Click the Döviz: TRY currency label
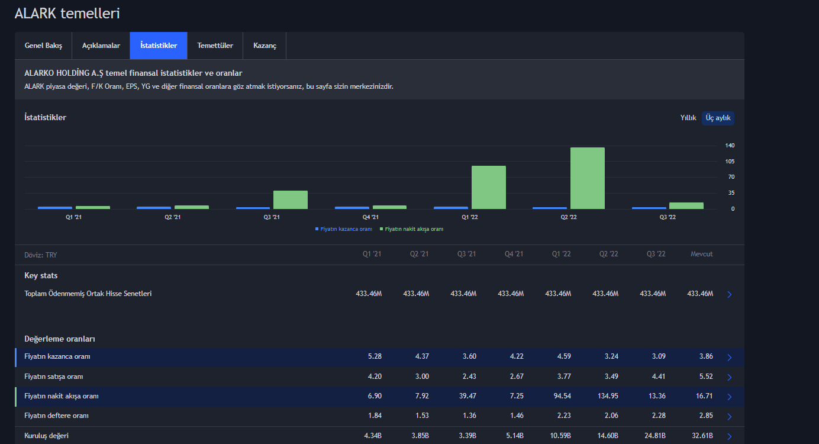 (41, 255)
